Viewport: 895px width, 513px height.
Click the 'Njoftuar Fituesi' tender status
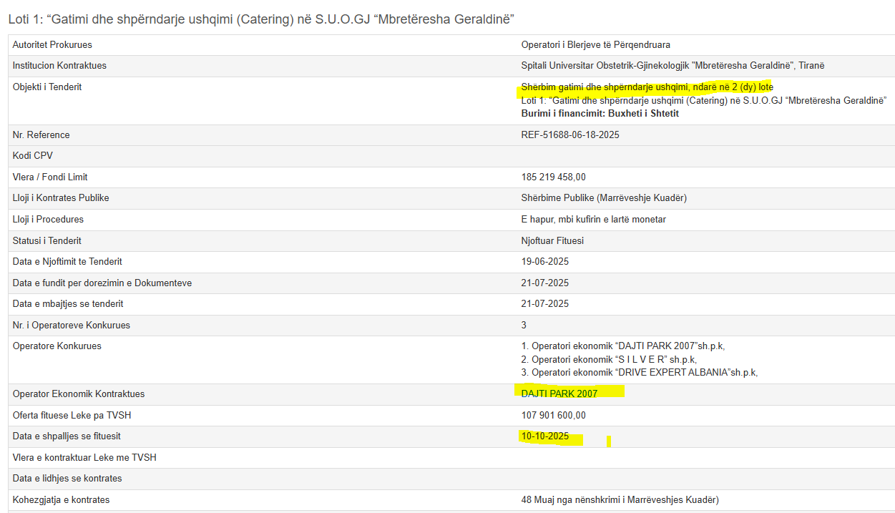click(x=552, y=240)
